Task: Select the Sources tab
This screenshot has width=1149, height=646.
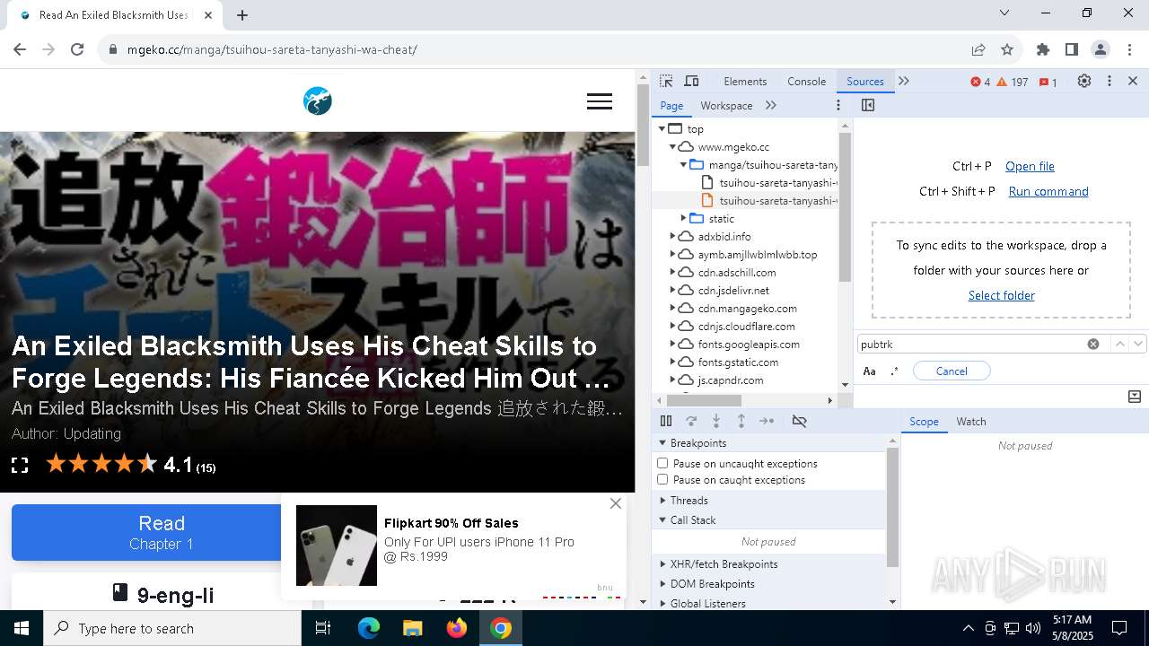Action: 865,81
